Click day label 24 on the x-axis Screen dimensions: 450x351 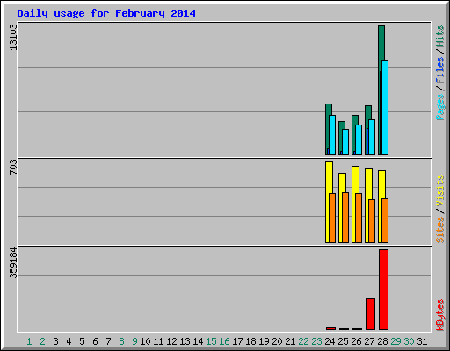330,341
